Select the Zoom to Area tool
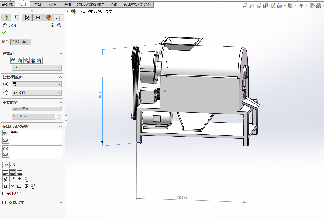Screen dimensions: 324x219 252,6
